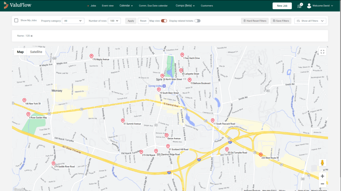Screen dimensions: 341x191
Task: Switch to Satellite map view
Action: click(36, 52)
